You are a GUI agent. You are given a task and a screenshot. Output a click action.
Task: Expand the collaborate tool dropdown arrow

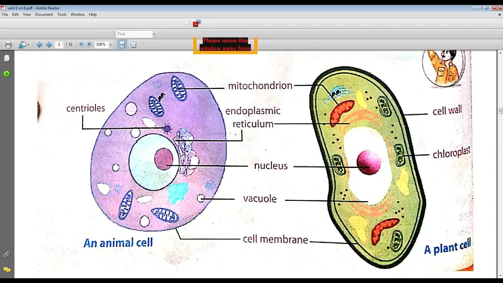[28, 45]
